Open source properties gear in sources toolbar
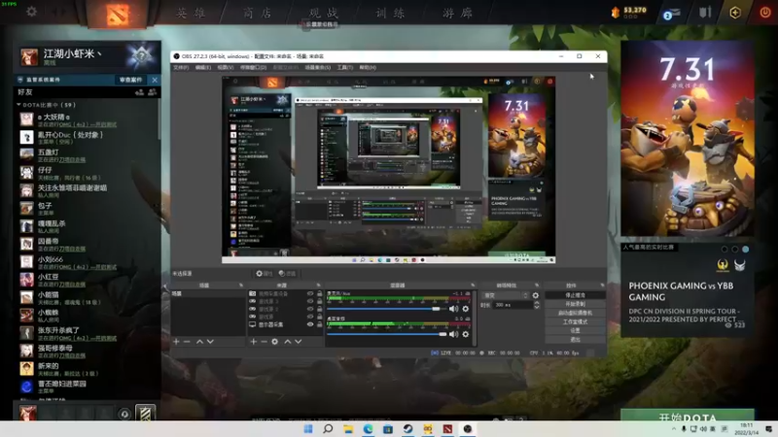Image resolution: width=778 pixels, height=437 pixels. pyautogui.click(x=275, y=342)
